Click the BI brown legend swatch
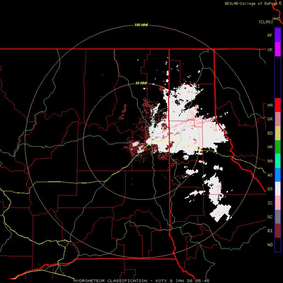 pyautogui.click(x=278, y=231)
